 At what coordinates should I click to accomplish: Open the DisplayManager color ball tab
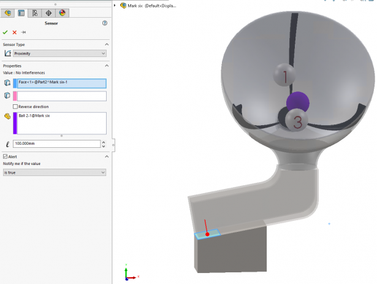point(63,13)
